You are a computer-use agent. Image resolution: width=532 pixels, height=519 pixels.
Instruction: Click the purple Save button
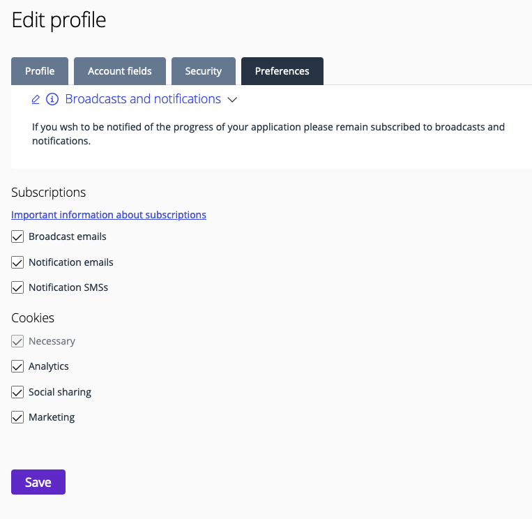(38, 482)
